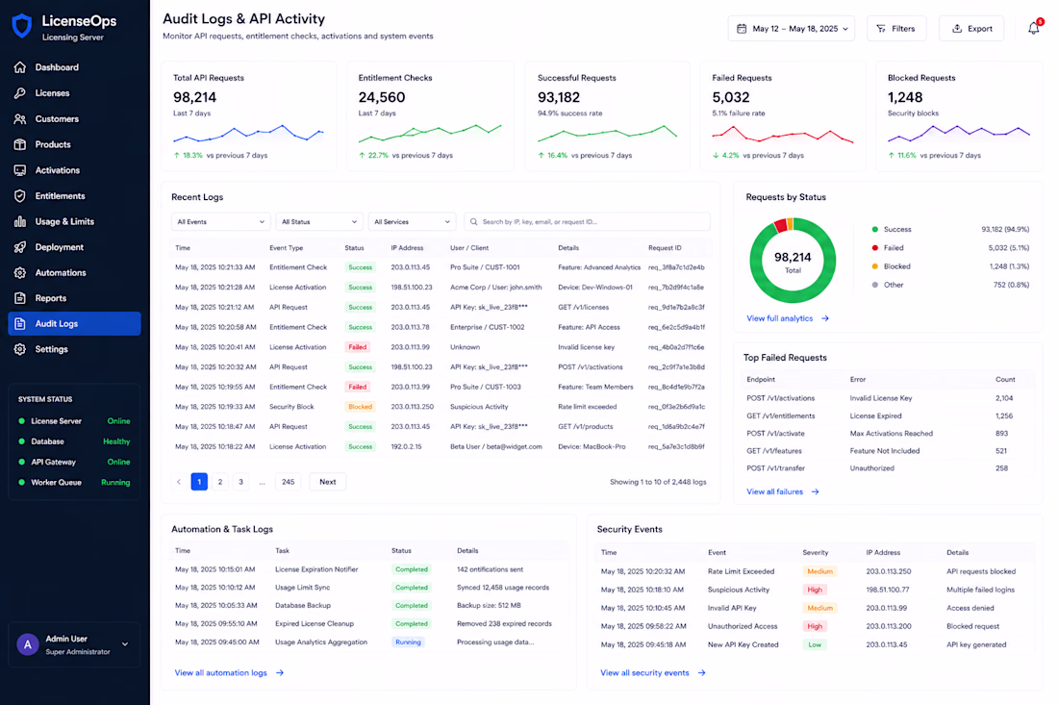Click the orange Blocked legend dot
Viewport: 1058px width, 705px height.
[875, 266]
